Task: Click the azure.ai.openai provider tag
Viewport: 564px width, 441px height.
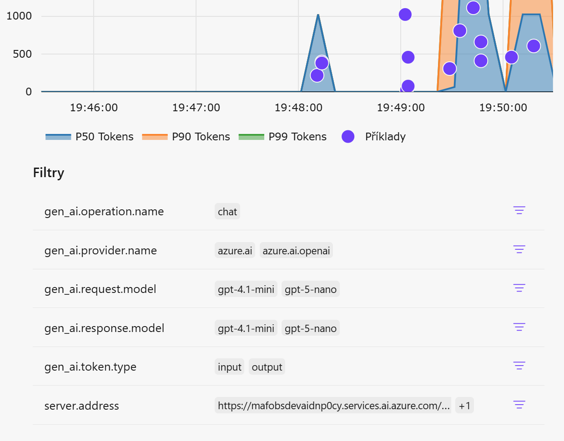Action: coord(296,251)
